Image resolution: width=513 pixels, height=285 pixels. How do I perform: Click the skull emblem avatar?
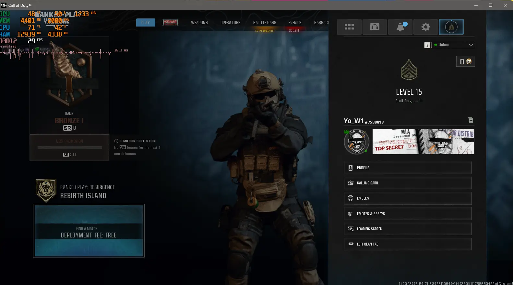pos(356,142)
